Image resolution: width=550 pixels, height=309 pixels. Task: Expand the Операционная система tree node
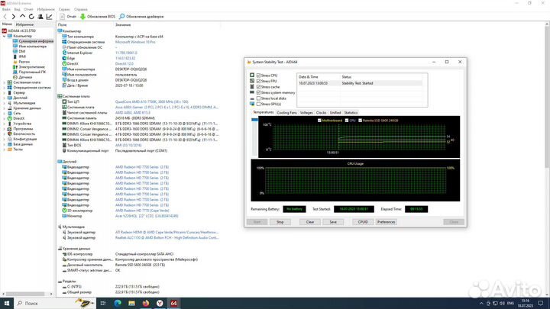5,88
